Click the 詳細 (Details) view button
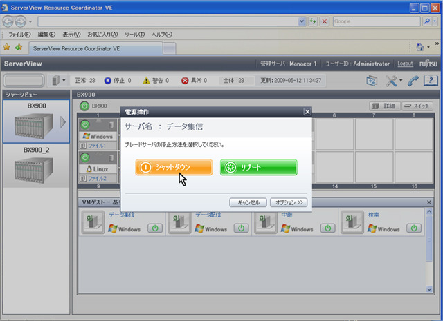 (385, 106)
